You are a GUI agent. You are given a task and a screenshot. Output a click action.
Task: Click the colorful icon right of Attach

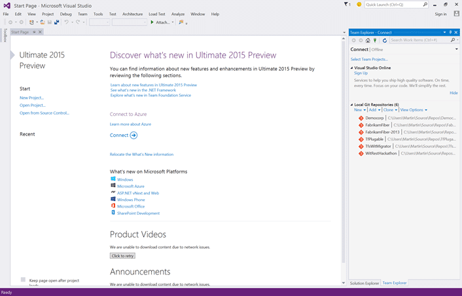pyautogui.click(x=181, y=22)
